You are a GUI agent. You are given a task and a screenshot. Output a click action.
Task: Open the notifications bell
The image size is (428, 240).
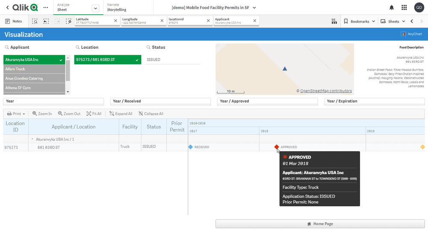392,8
